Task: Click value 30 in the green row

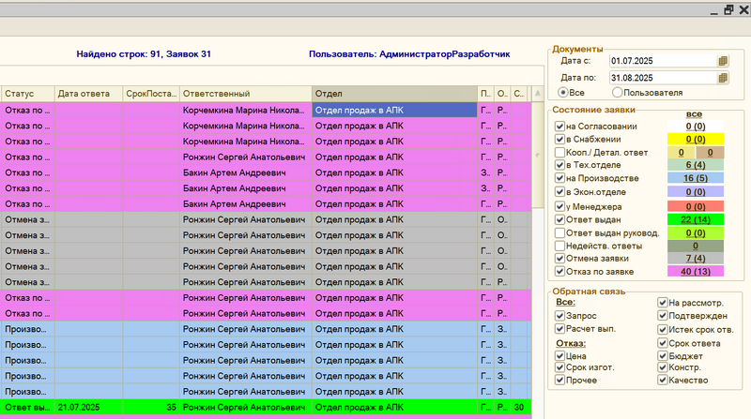Action: [519, 408]
